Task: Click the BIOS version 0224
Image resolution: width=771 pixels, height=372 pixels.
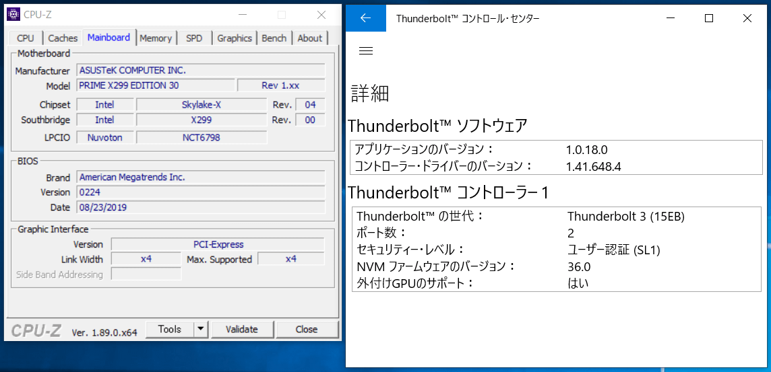Action: [201, 192]
